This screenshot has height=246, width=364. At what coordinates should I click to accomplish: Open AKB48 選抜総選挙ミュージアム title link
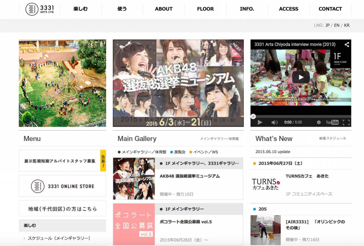click(x=190, y=176)
